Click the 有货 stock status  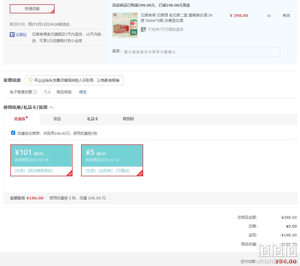(286, 15)
